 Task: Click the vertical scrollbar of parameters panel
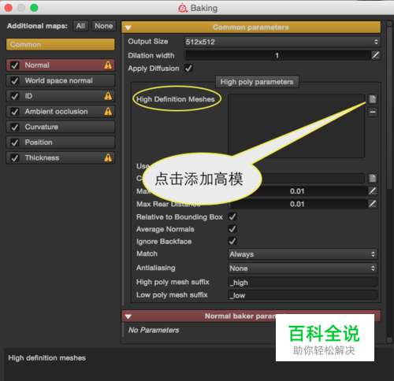(x=389, y=108)
